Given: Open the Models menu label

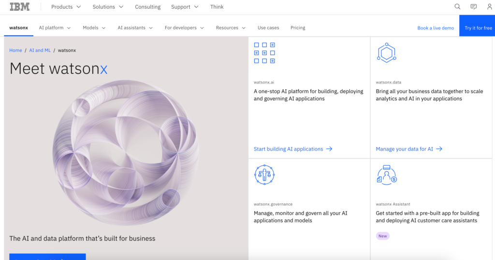Looking at the screenshot, I should [x=90, y=27].
